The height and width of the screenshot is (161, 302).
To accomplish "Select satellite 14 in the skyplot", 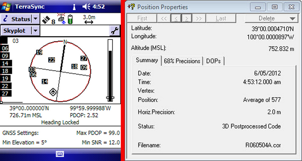I will click(45, 82).
